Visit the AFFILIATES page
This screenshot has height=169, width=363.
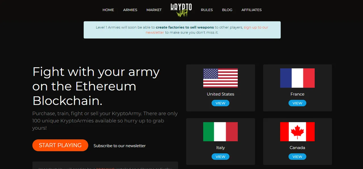[x=252, y=10]
